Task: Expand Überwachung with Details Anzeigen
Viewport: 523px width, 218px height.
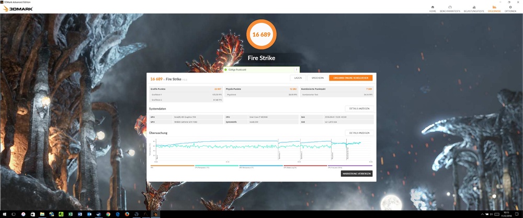Action: coord(359,133)
